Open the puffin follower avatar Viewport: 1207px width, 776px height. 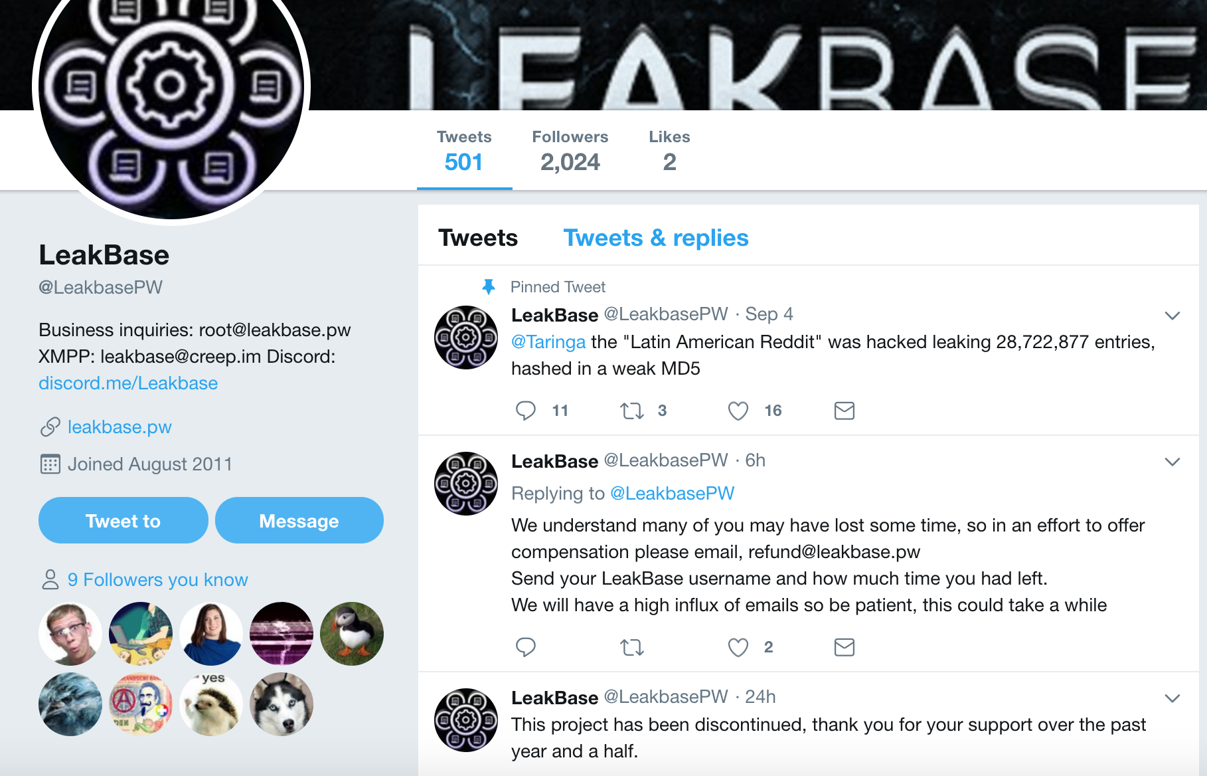pos(352,634)
